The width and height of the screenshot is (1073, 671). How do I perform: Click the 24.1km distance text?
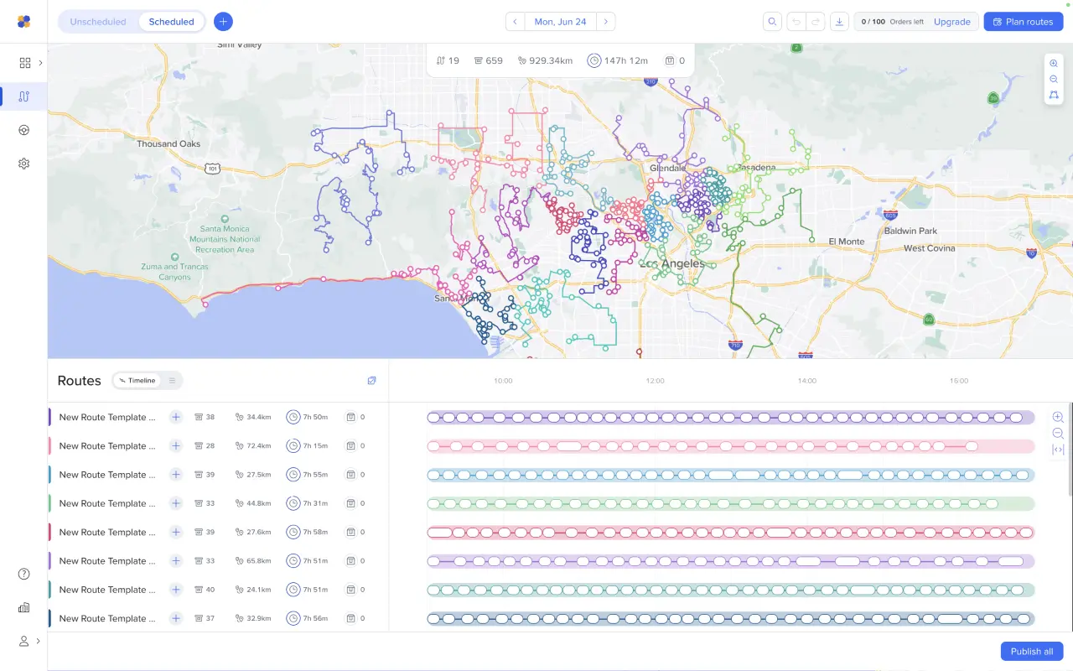tap(258, 590)
